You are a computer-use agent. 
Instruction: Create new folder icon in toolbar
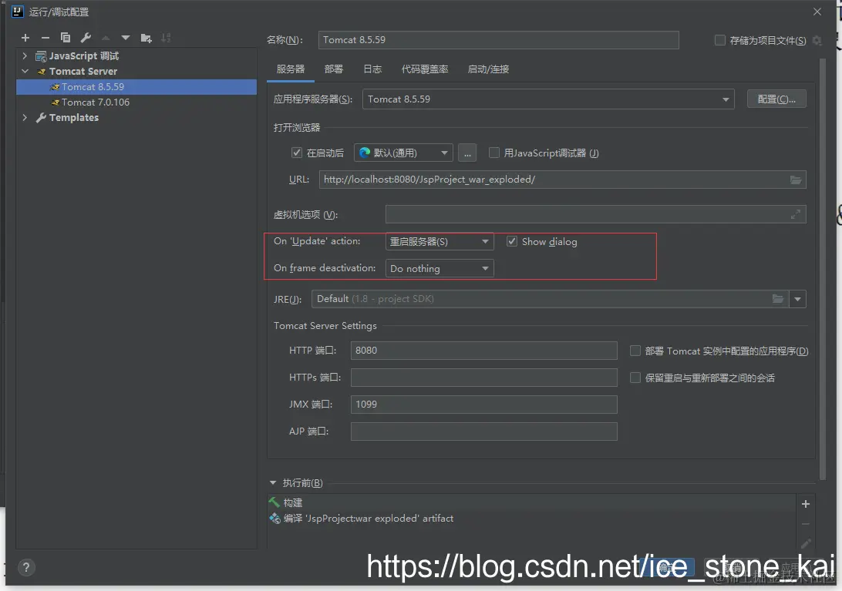point(146,38)
